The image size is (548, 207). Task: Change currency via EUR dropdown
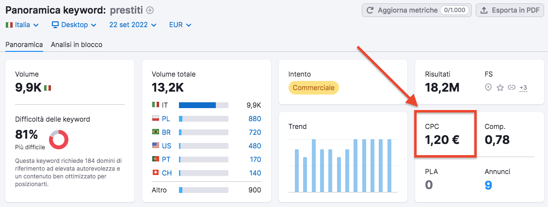click(x=180, y=25)
